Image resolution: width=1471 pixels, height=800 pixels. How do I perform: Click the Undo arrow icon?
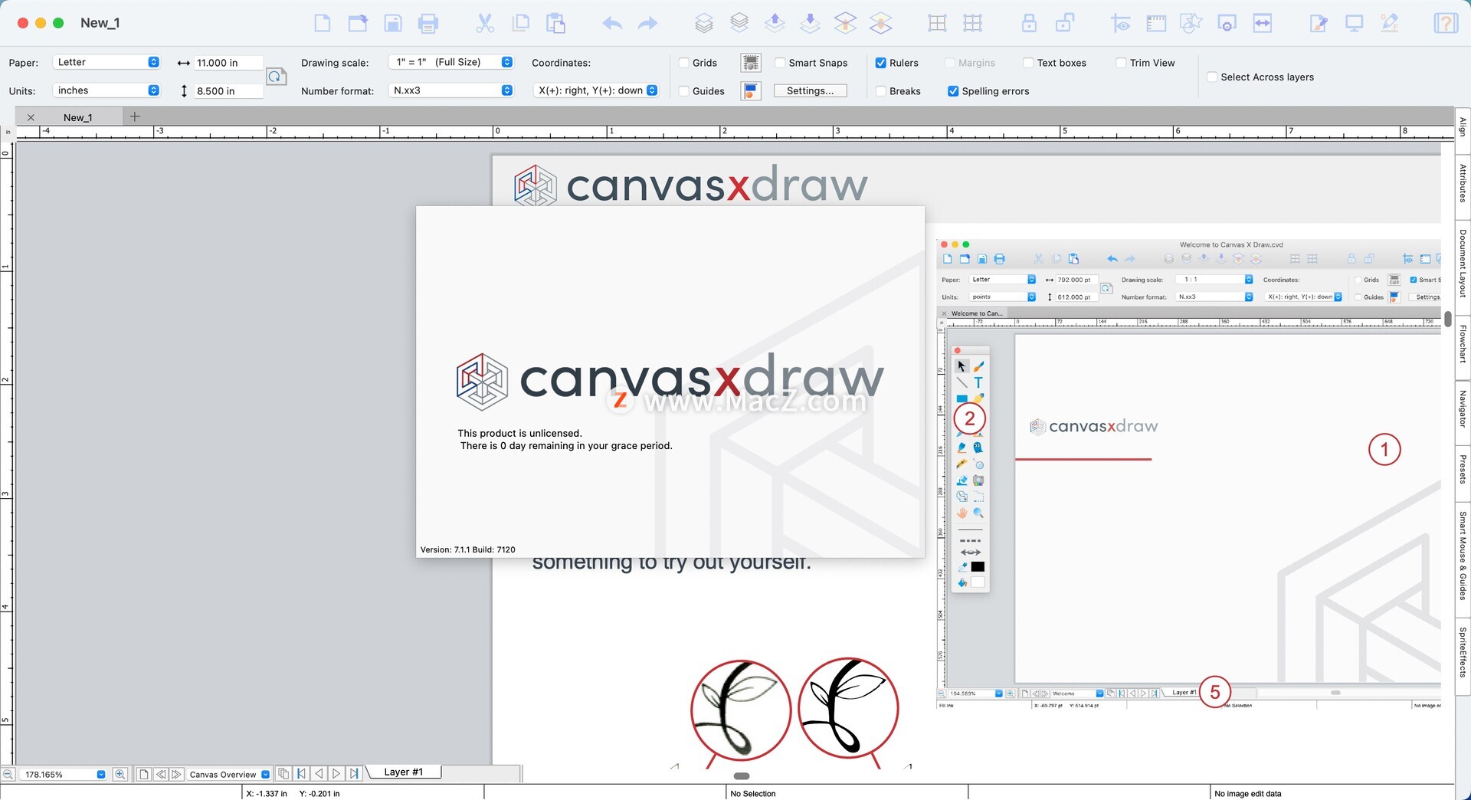coord(611,24)
